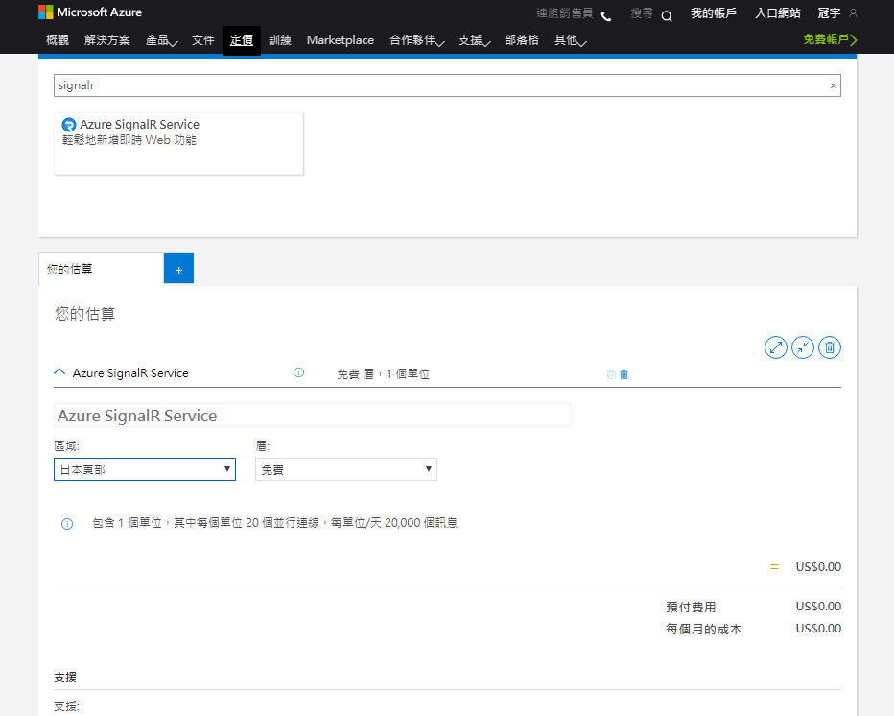The image size is (894, 716).
Task: Click the contact sales phone icon
Action: (x=606, y=16)
